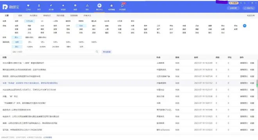This screenshot has height=140, width=258.
Task: Click timestamp 2023-07-19 15:21:17
Action: (203, 90)
